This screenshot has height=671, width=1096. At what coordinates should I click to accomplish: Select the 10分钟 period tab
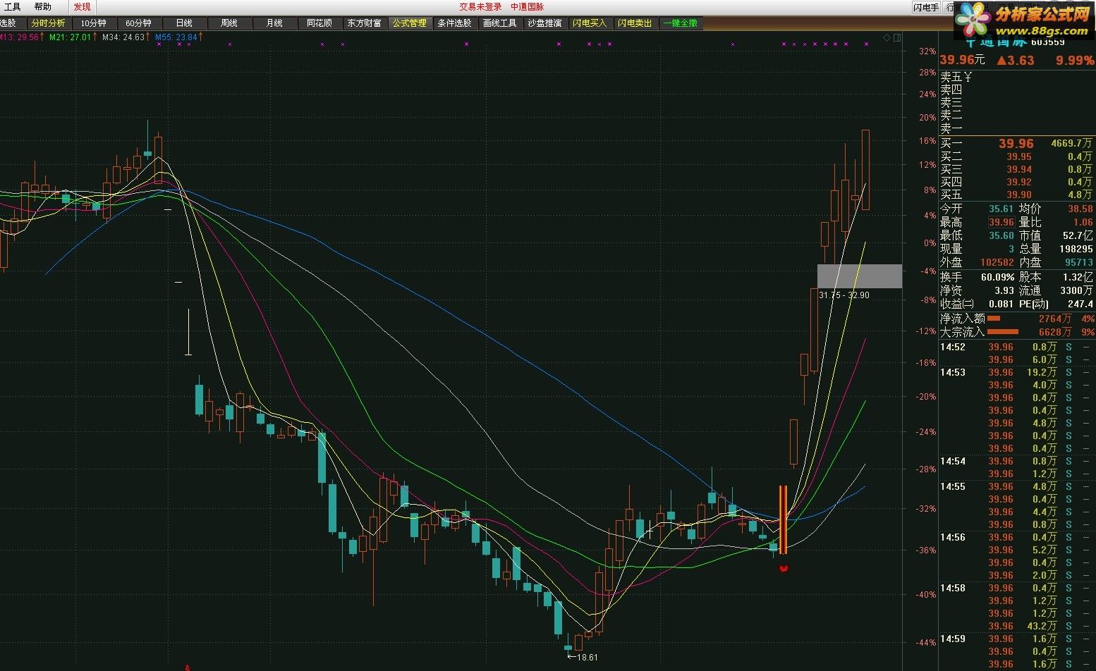[x=93, y=23]
